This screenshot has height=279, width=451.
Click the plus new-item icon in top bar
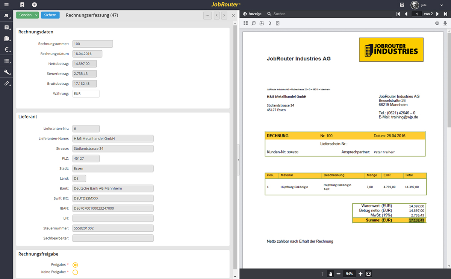click(35, 5)
